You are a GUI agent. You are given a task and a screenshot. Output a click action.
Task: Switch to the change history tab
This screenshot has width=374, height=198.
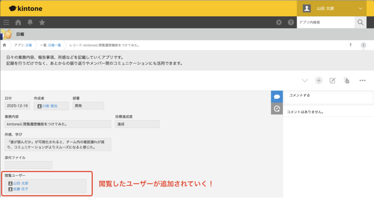277,109
